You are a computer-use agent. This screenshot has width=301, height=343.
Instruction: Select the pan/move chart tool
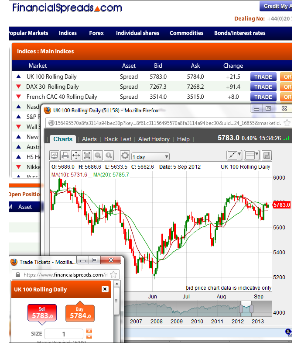pos(76,155)
